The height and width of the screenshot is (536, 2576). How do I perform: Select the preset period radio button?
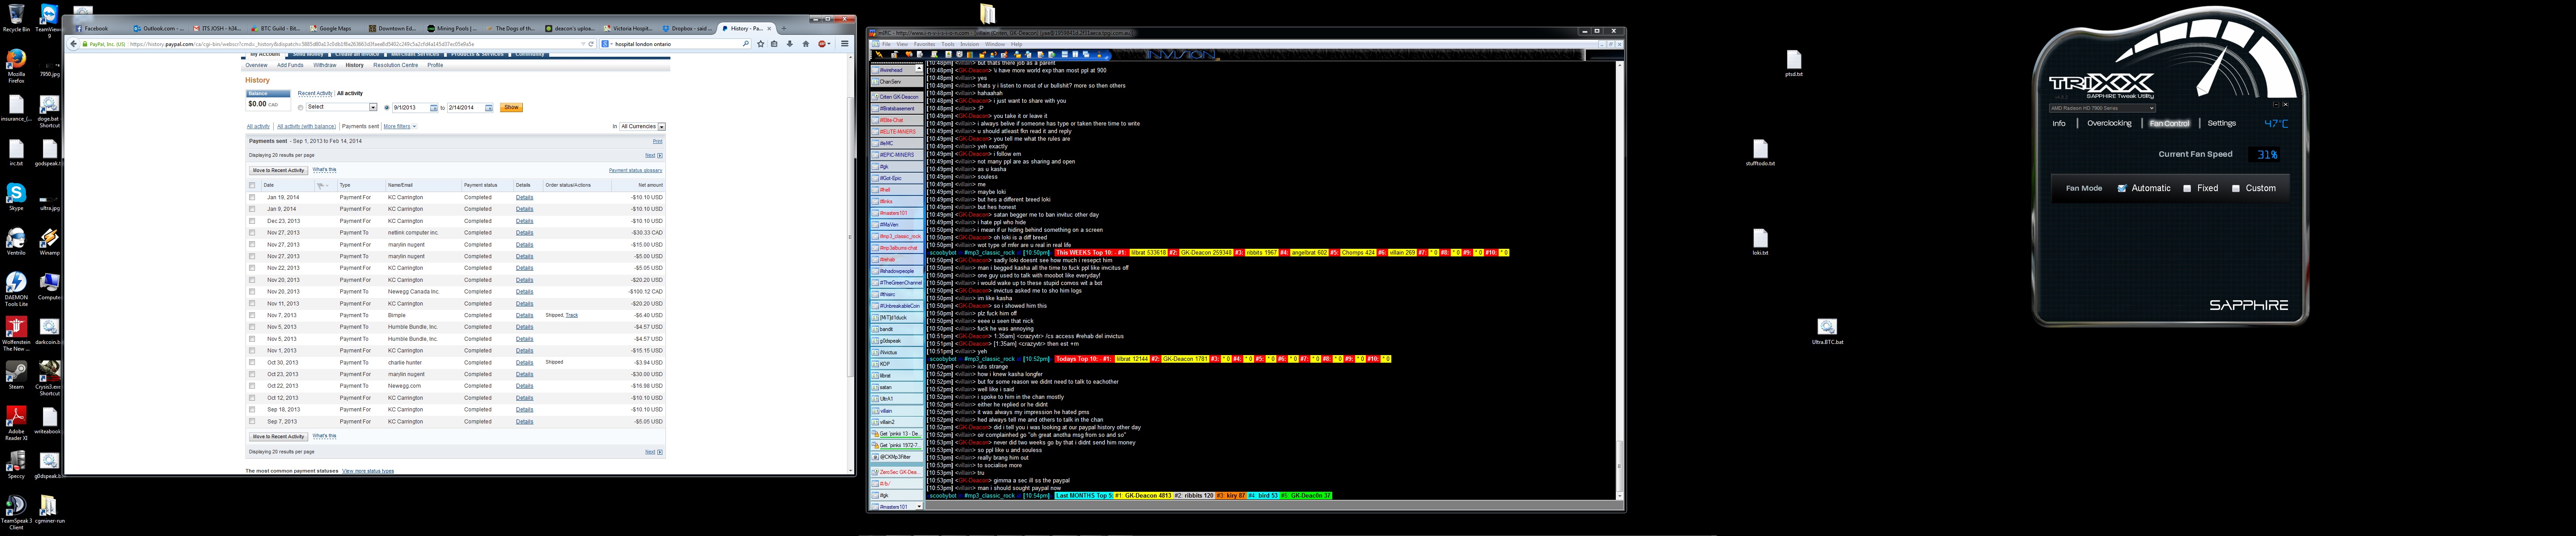[301, 108]
